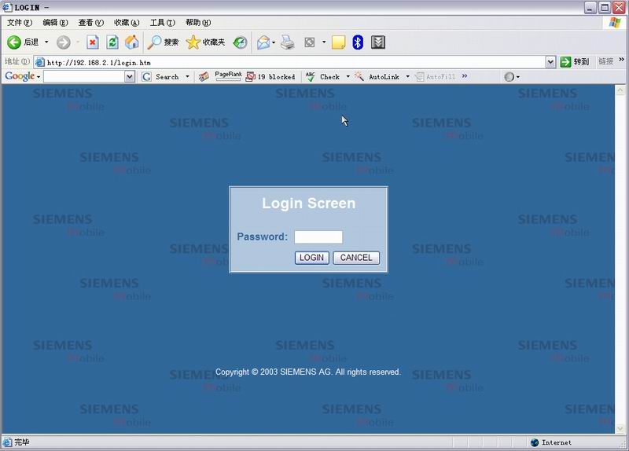
Task: Click the 19 blocked popup blocker button
Action: (270, 76)
